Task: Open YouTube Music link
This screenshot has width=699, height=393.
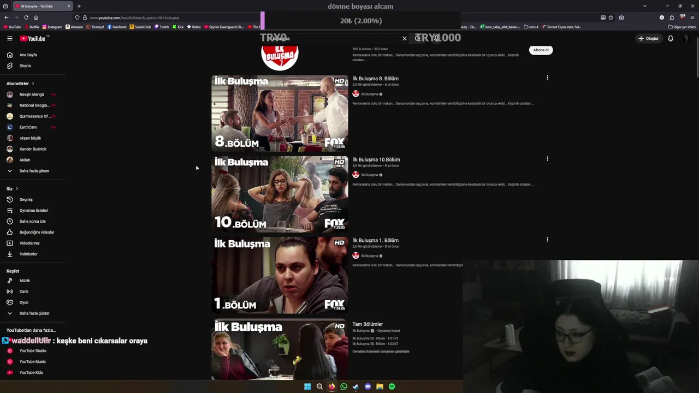Action: tap(32, 361)
